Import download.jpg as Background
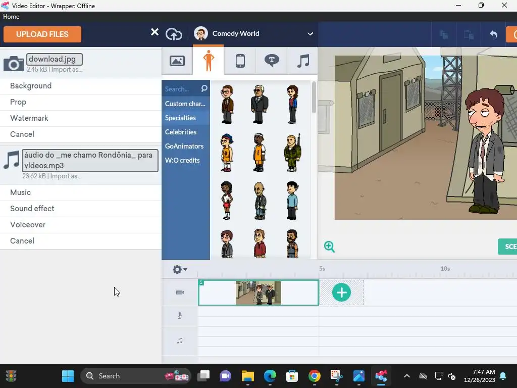Screen dimensions: 517x388 click(x=80, y=86)
